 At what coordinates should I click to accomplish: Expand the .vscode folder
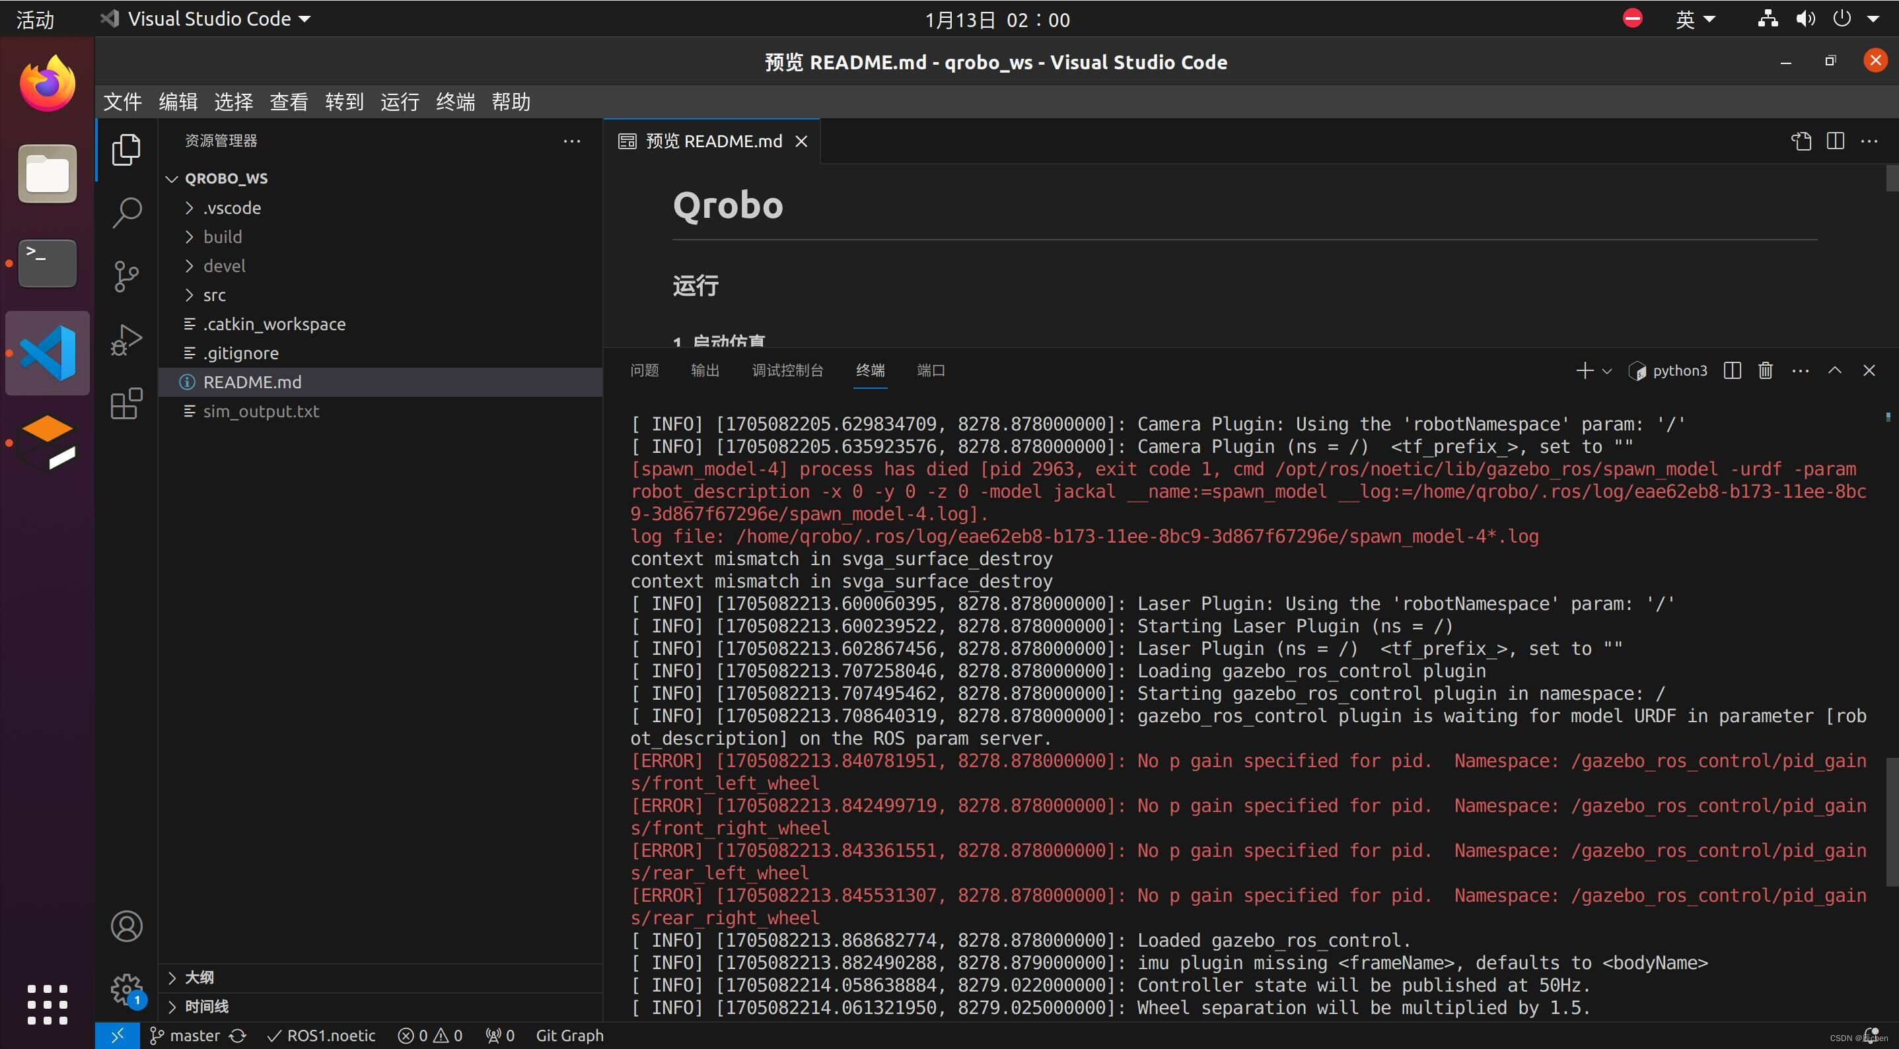pyautogui.click(x=380, y=208)
